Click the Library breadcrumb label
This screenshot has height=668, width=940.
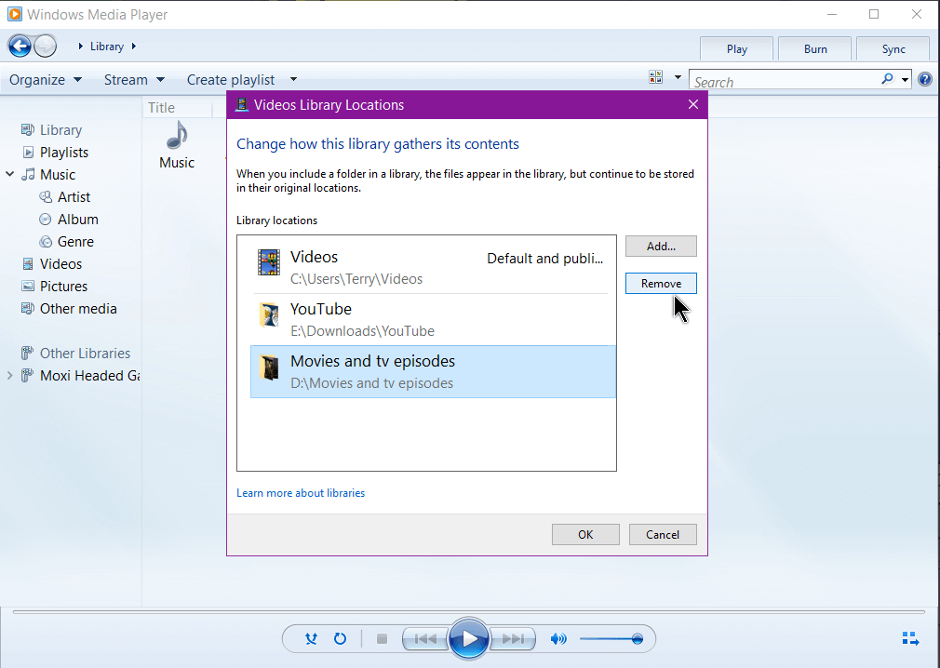[x=107, y=47]
